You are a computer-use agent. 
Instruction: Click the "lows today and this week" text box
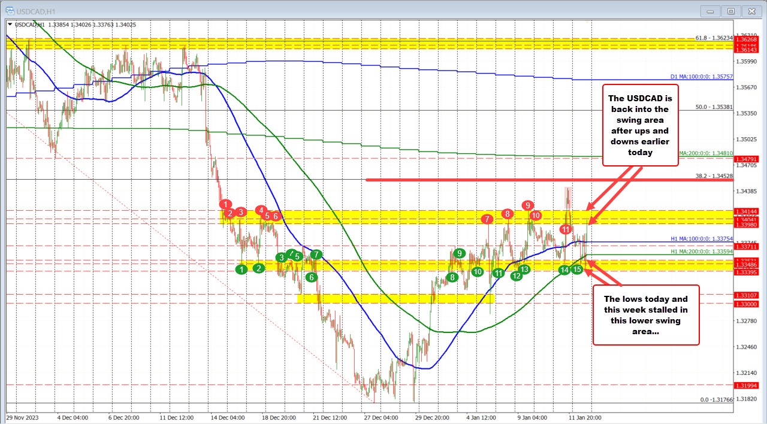tap(646, 314)
